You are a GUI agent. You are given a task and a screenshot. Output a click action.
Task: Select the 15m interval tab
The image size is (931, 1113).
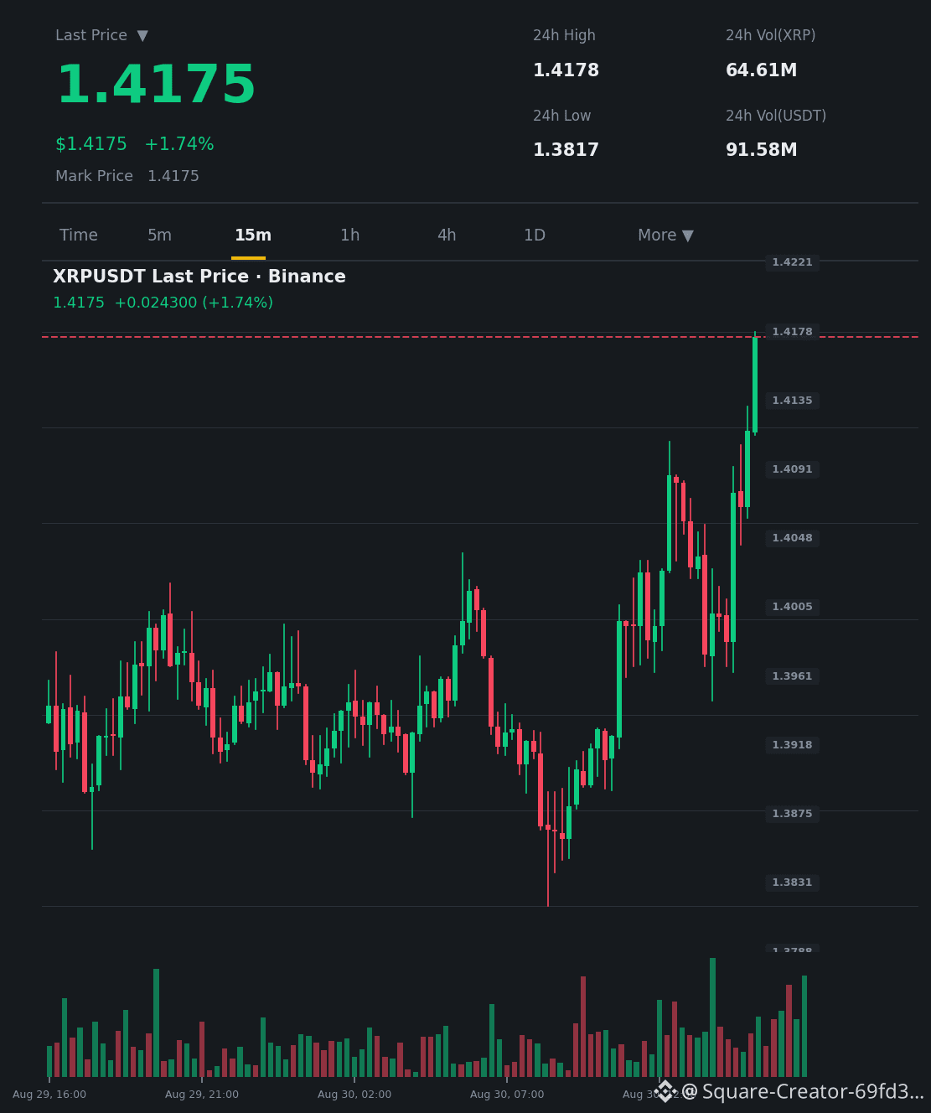pyautogui.click(x=253, y=236)
